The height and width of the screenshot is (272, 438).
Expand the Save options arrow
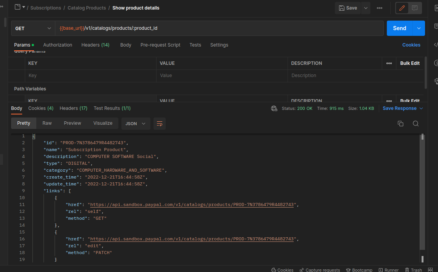tap(365, 8)
